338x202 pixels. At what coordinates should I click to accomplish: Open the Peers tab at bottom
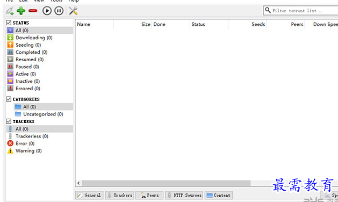pyautogui.click(x=149, y=196)
